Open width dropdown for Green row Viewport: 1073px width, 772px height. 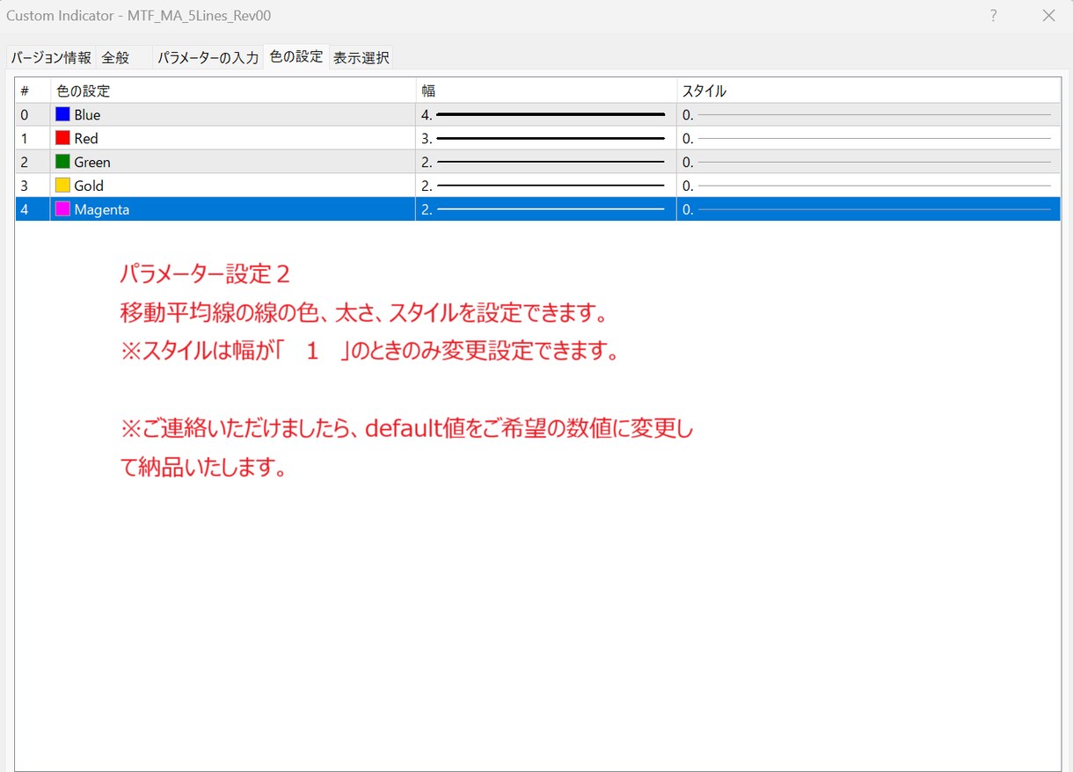coord(546,162)
